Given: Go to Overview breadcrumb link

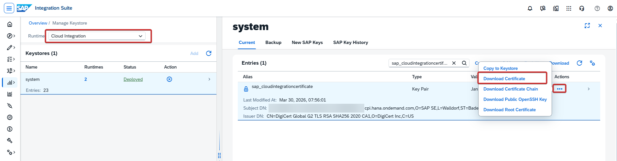Looking at the screenshot, I should (38, 23).
